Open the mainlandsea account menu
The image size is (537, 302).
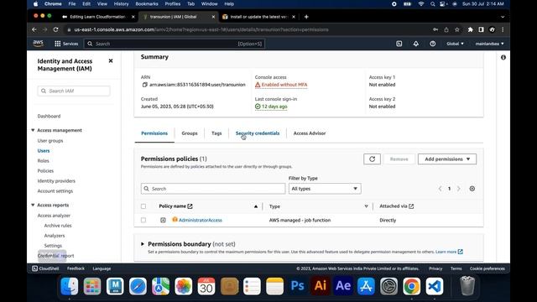coord(489,44)
